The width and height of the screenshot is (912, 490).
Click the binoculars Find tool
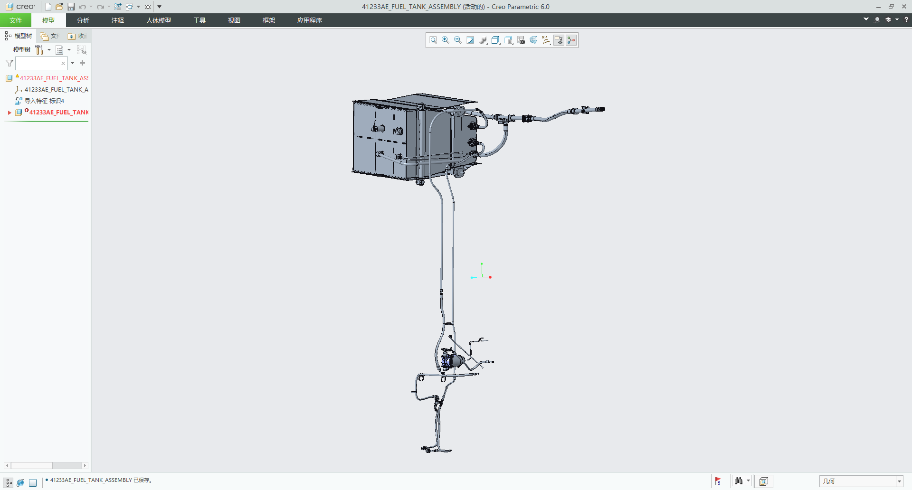[738, 481]
